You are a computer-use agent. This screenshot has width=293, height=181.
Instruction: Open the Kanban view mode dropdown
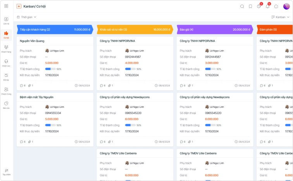[281, 17]
